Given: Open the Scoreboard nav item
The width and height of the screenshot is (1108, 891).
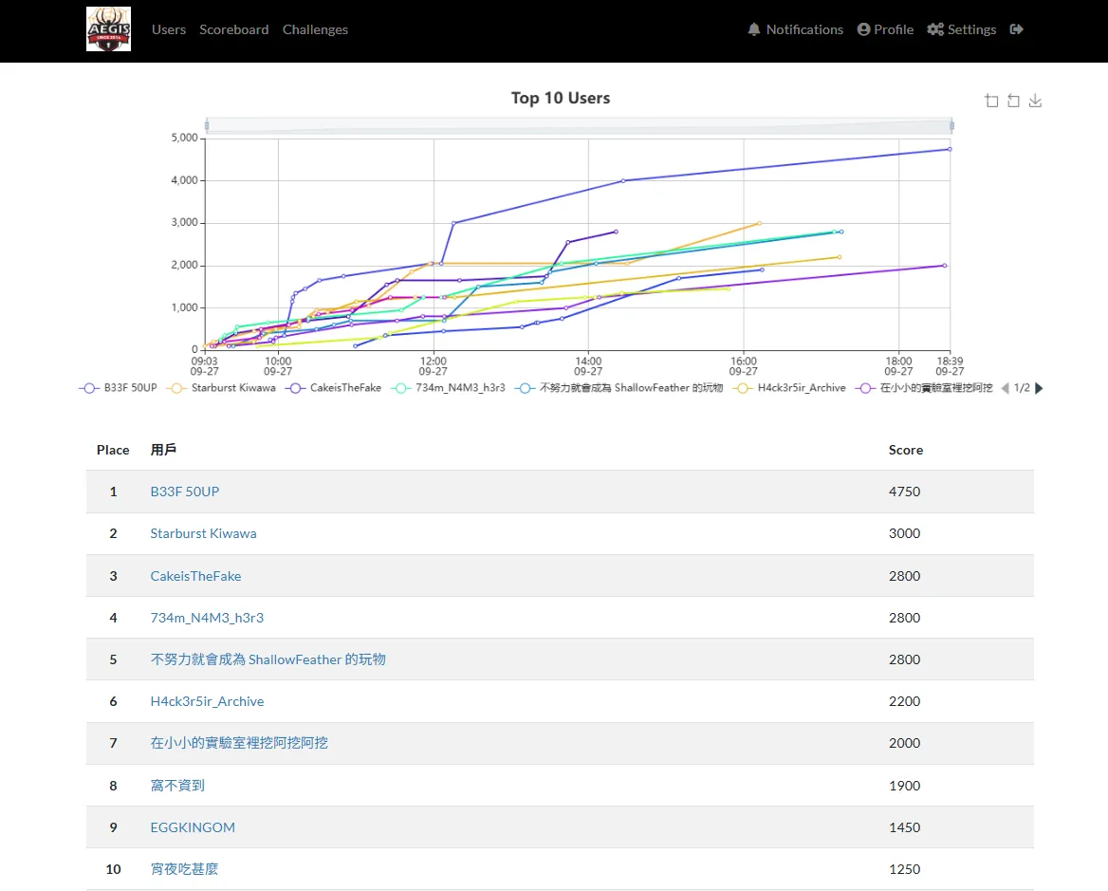Looking at the screenshot, I should (233, 29).
